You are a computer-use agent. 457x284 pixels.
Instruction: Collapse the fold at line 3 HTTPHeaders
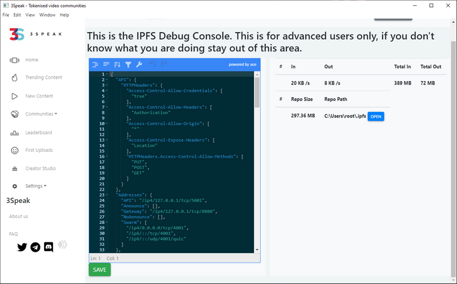(x=107, y=85)
